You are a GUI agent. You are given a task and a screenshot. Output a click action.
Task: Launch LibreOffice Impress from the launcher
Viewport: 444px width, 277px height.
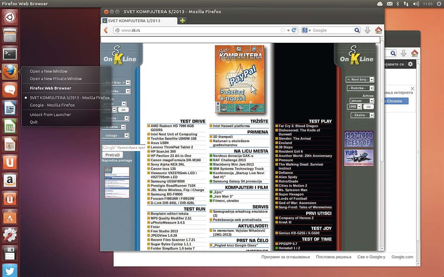click(10, 145)
